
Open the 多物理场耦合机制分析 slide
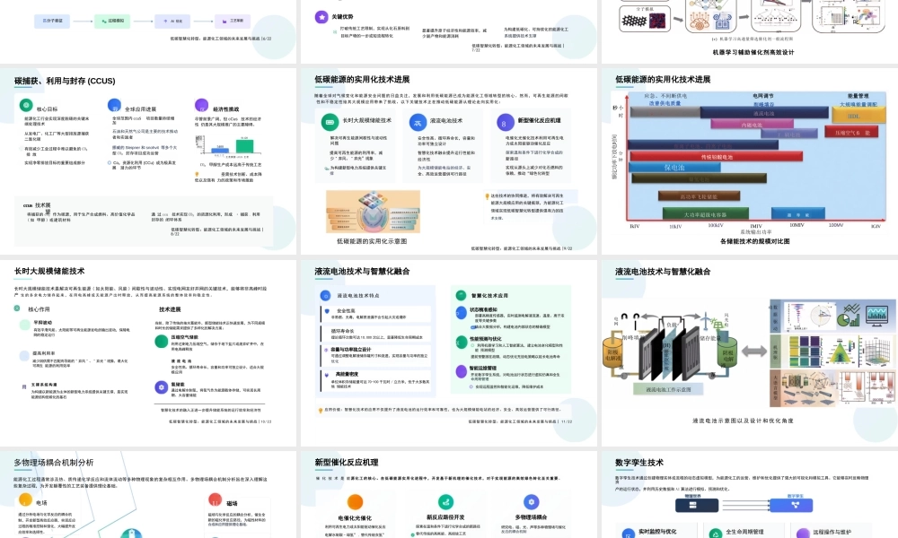coord(148,495)
